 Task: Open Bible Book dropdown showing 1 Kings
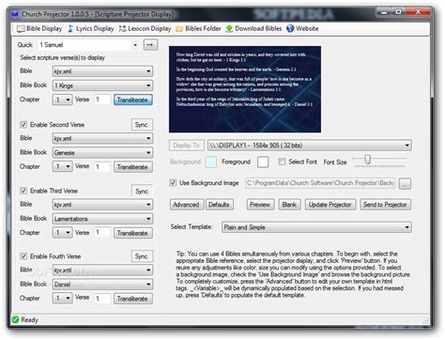(102, 85)
